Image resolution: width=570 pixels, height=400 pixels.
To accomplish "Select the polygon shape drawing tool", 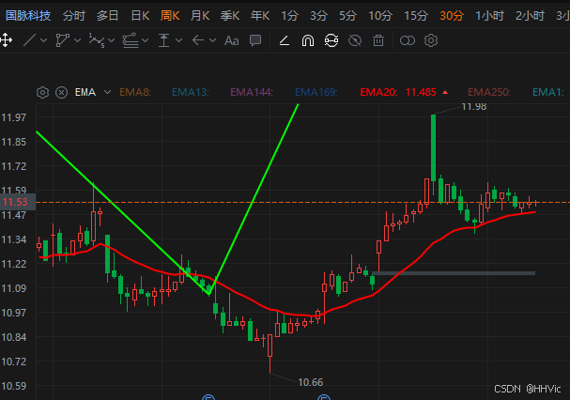I will (x=63, y=40).
